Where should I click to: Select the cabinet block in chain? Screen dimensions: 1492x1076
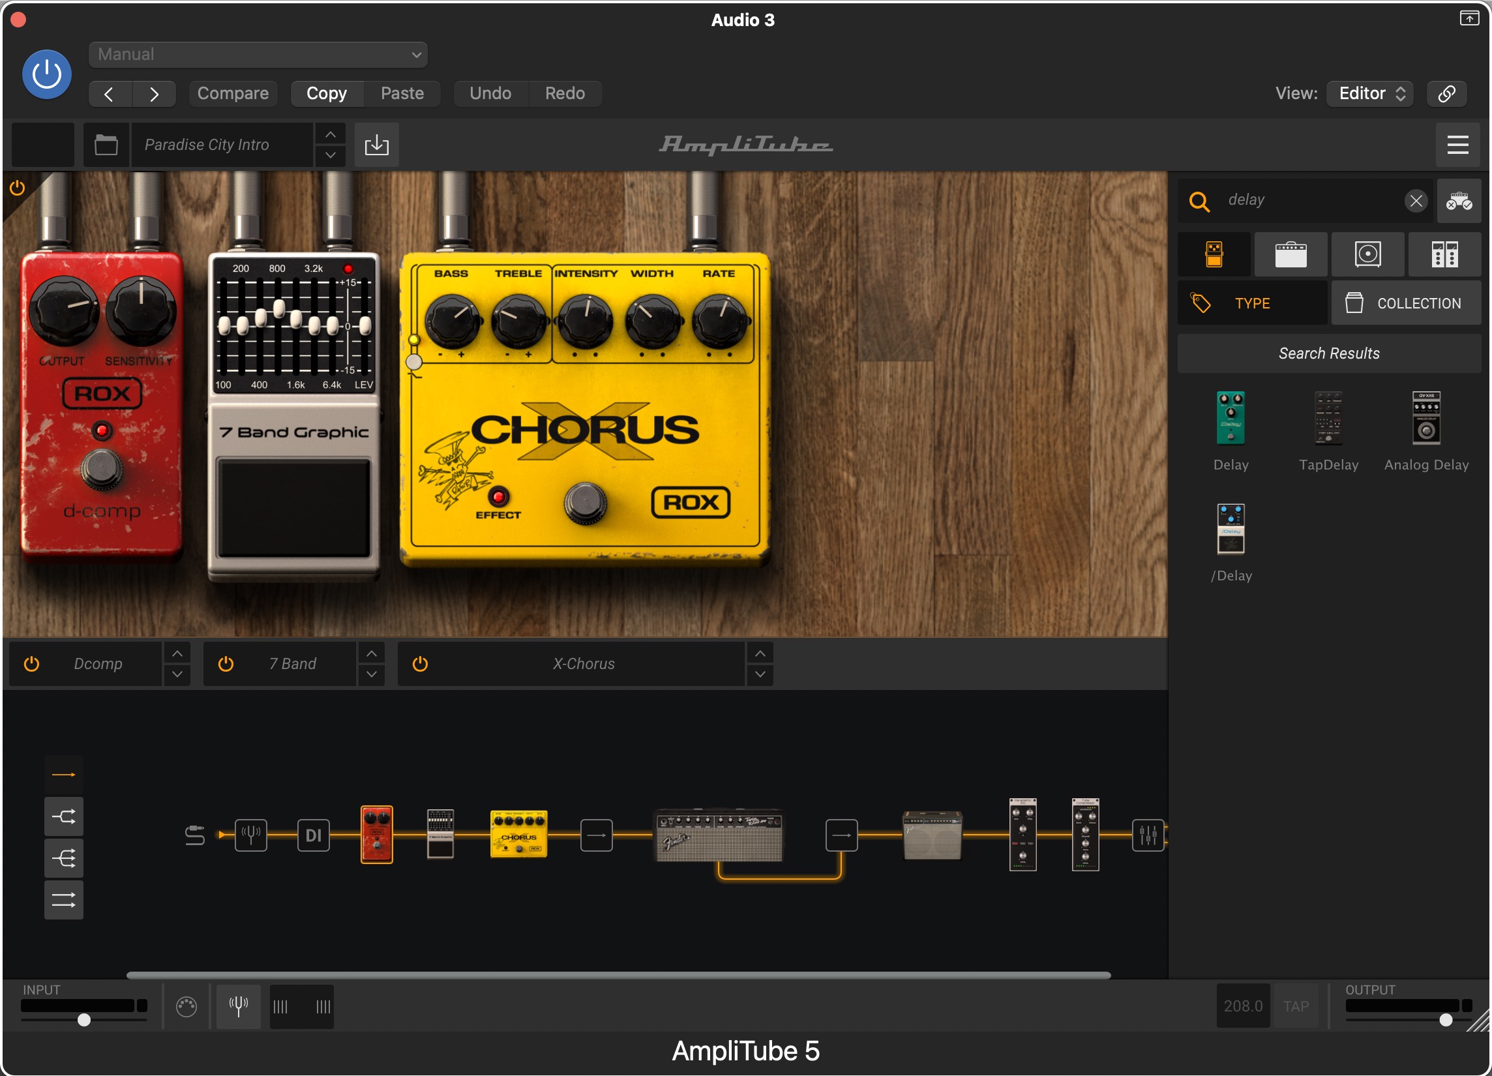coord(933,835)
